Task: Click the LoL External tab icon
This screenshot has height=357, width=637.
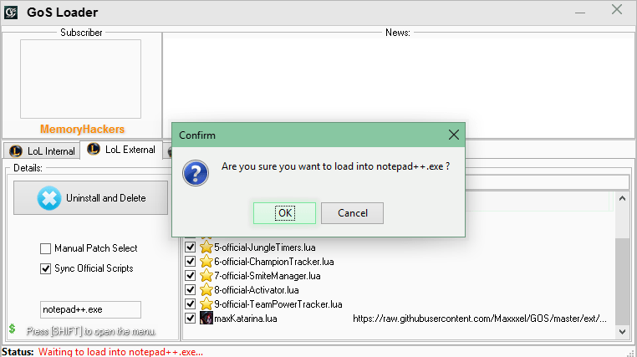Action: point(94,149)
